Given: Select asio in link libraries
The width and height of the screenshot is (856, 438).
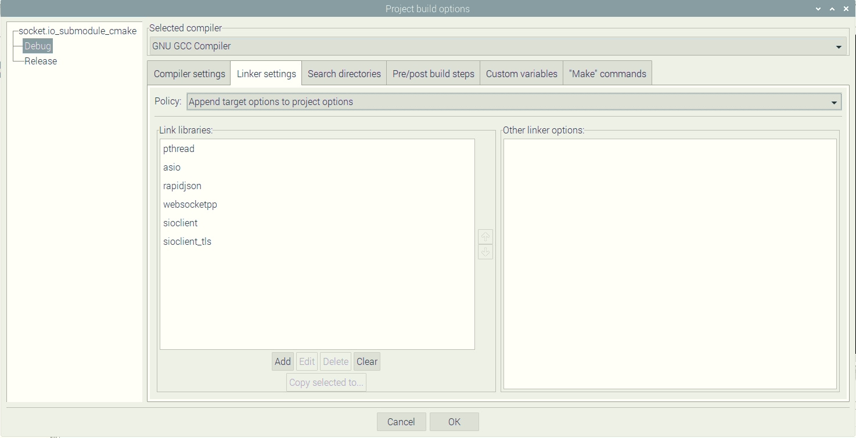Looking at the screenshot, I should click(317, 167).
